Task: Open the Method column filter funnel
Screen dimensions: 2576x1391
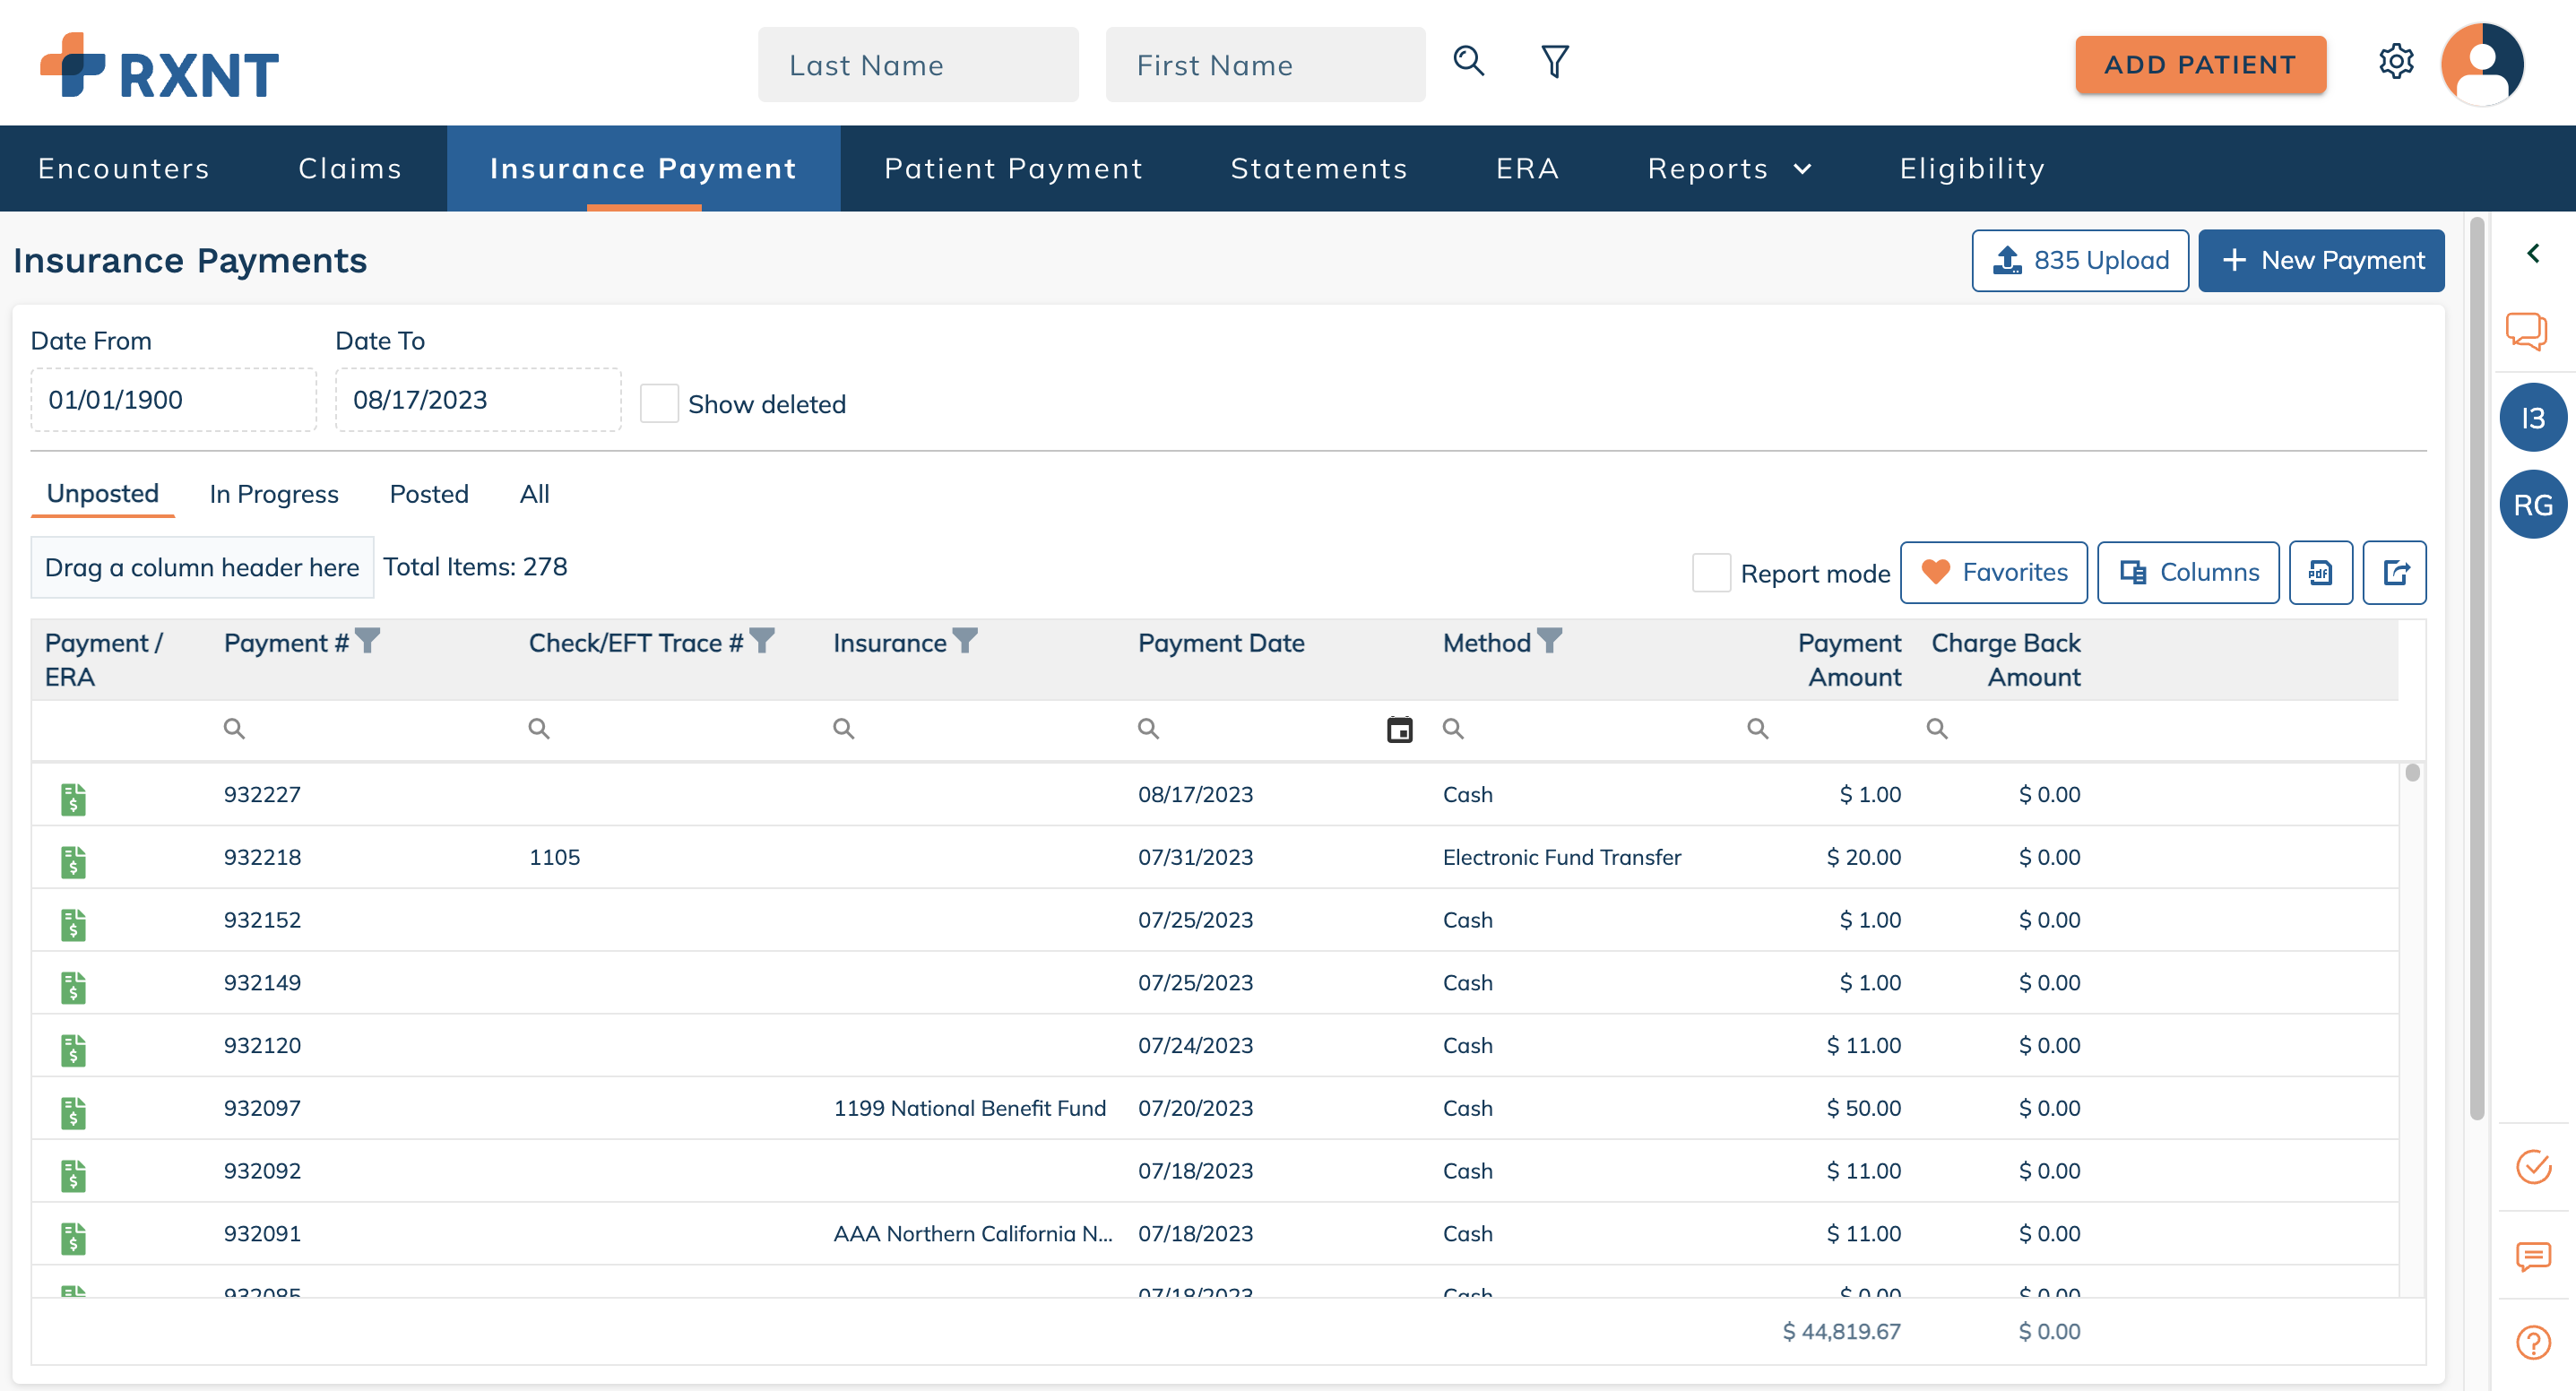Action: coord(1547,642)
